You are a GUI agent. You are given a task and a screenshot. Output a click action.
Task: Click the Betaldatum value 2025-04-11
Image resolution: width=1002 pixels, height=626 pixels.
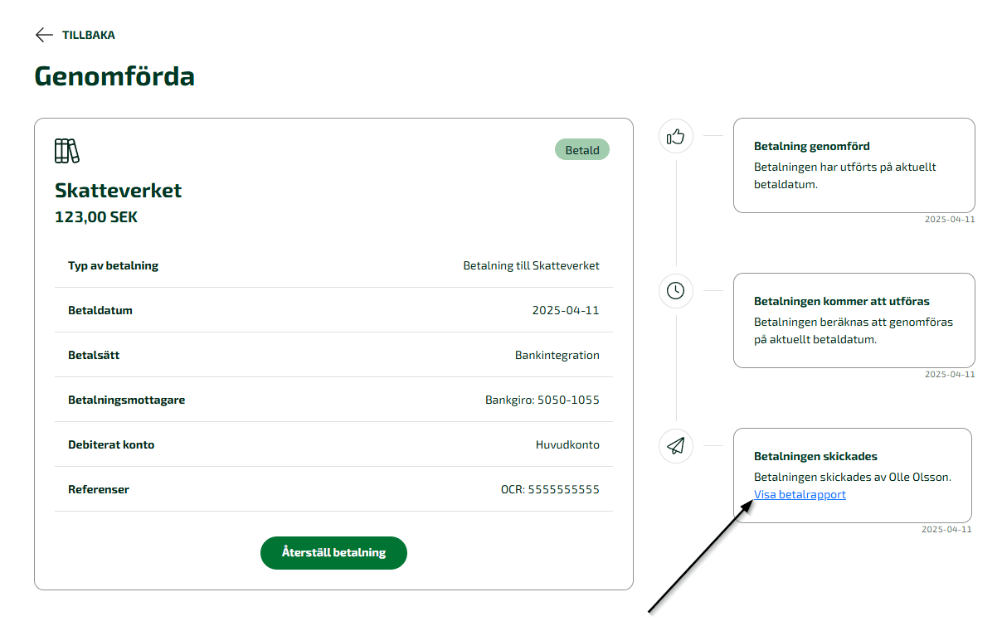click(x=566, y=311)
